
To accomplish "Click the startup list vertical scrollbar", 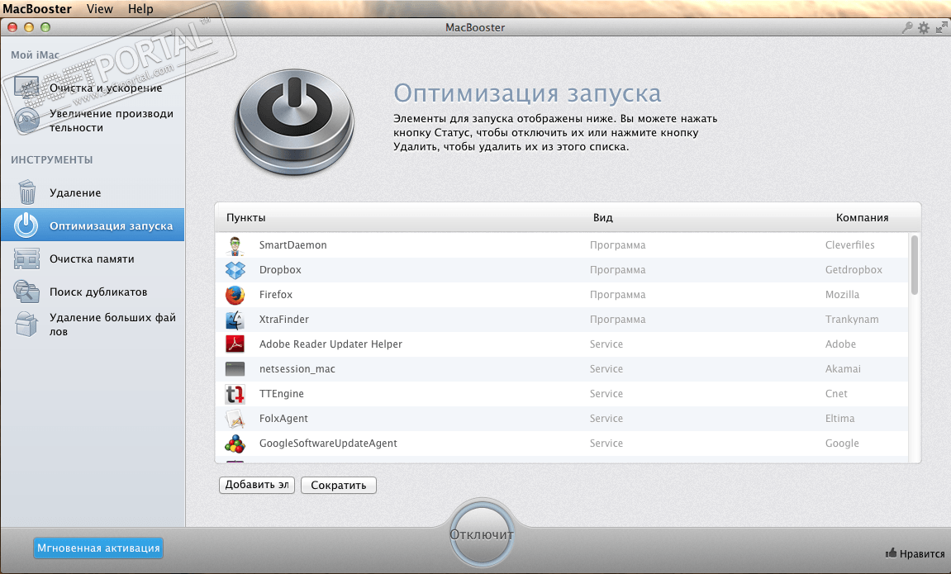I will [914, 265].
